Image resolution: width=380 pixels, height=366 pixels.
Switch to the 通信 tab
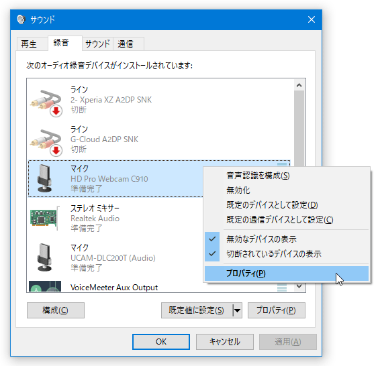pos(128,44)
